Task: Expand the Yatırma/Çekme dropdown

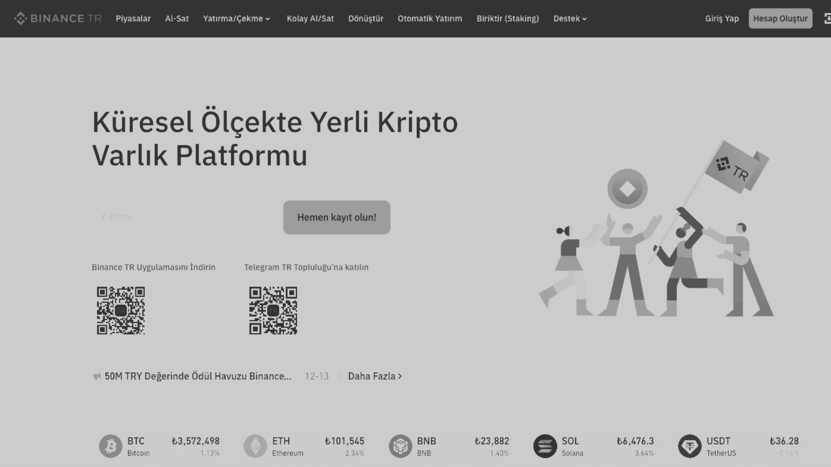Action: [x=236, y=19]
